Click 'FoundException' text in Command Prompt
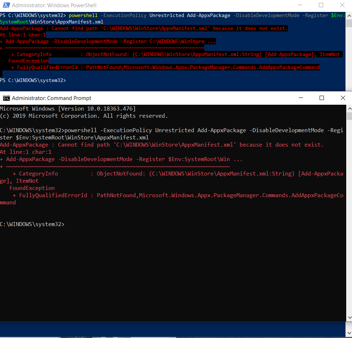 (x=32, y=188)
